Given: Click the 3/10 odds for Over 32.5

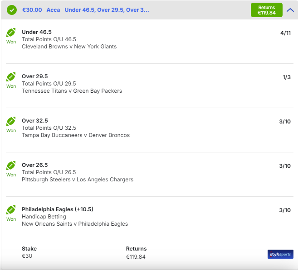Looking at the screenshot, I should (x=285, y=122).
